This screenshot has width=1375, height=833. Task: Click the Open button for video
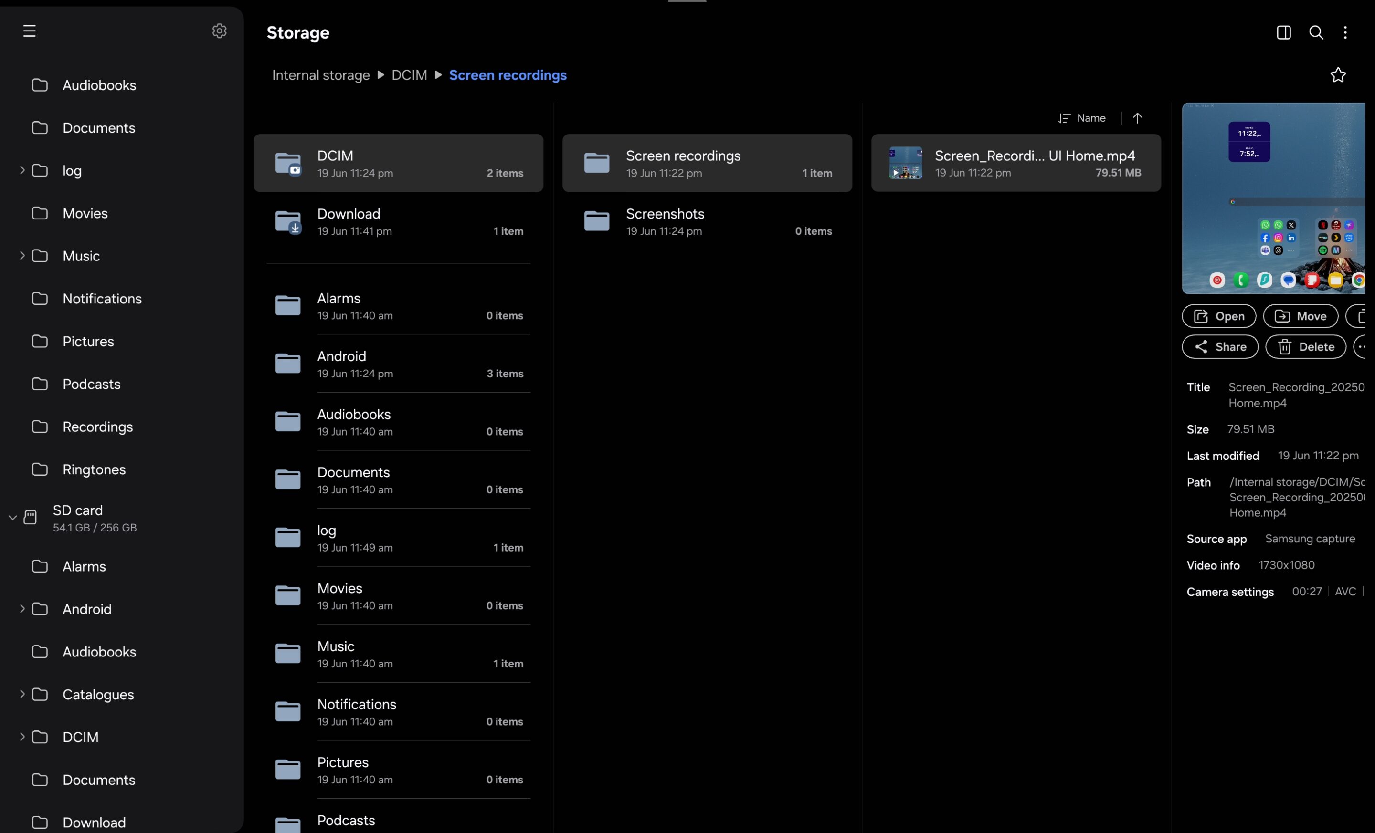(1219, 316)
